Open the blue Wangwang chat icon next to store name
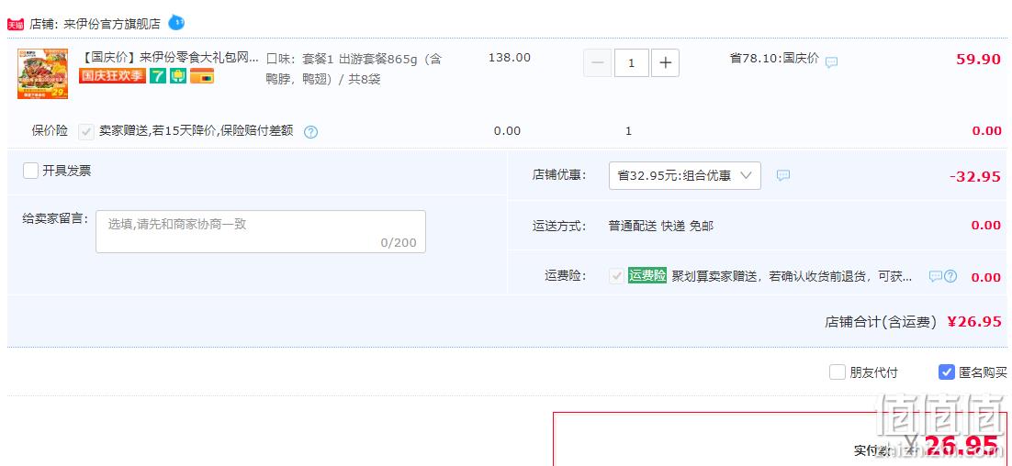Image resolution: width=1012 pixels, height=466 pixels. tap(176, 23)
